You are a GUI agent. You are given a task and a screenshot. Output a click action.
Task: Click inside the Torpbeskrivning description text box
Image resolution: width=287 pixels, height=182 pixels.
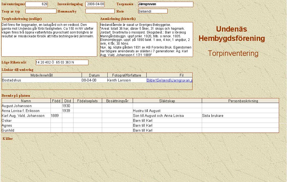point(49,39)
